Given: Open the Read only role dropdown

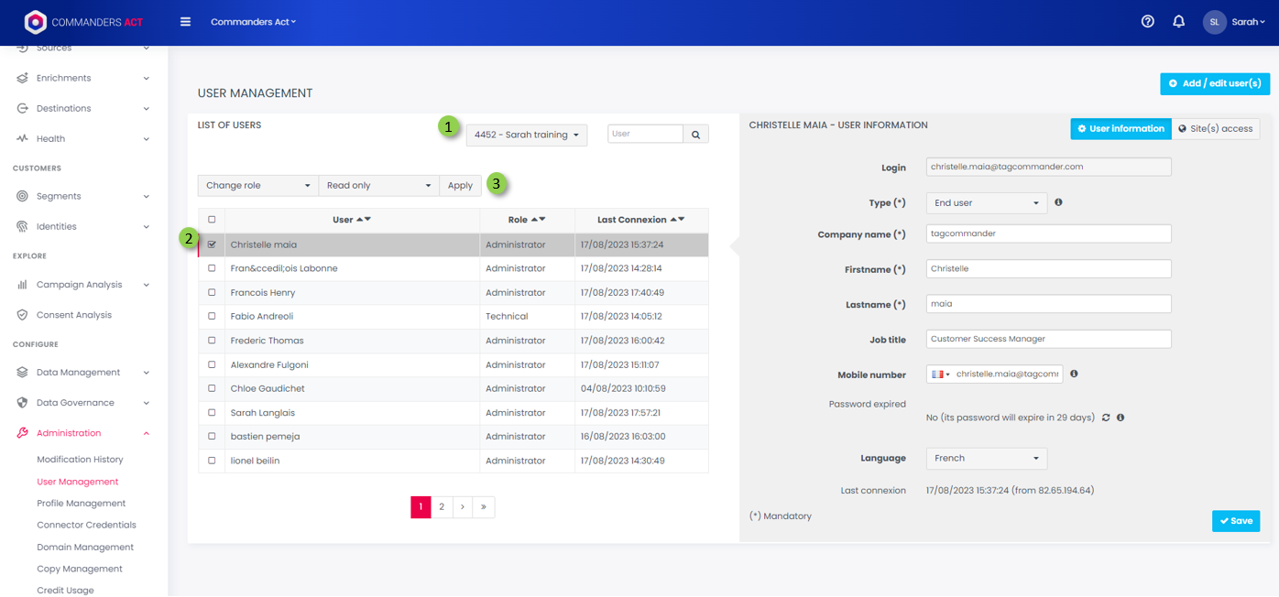Looking at the screenshot, I should point(378,186).
